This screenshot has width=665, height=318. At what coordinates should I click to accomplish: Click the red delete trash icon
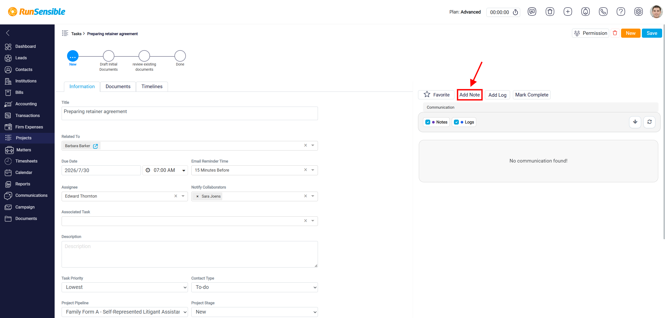click(x=615, y=33)
